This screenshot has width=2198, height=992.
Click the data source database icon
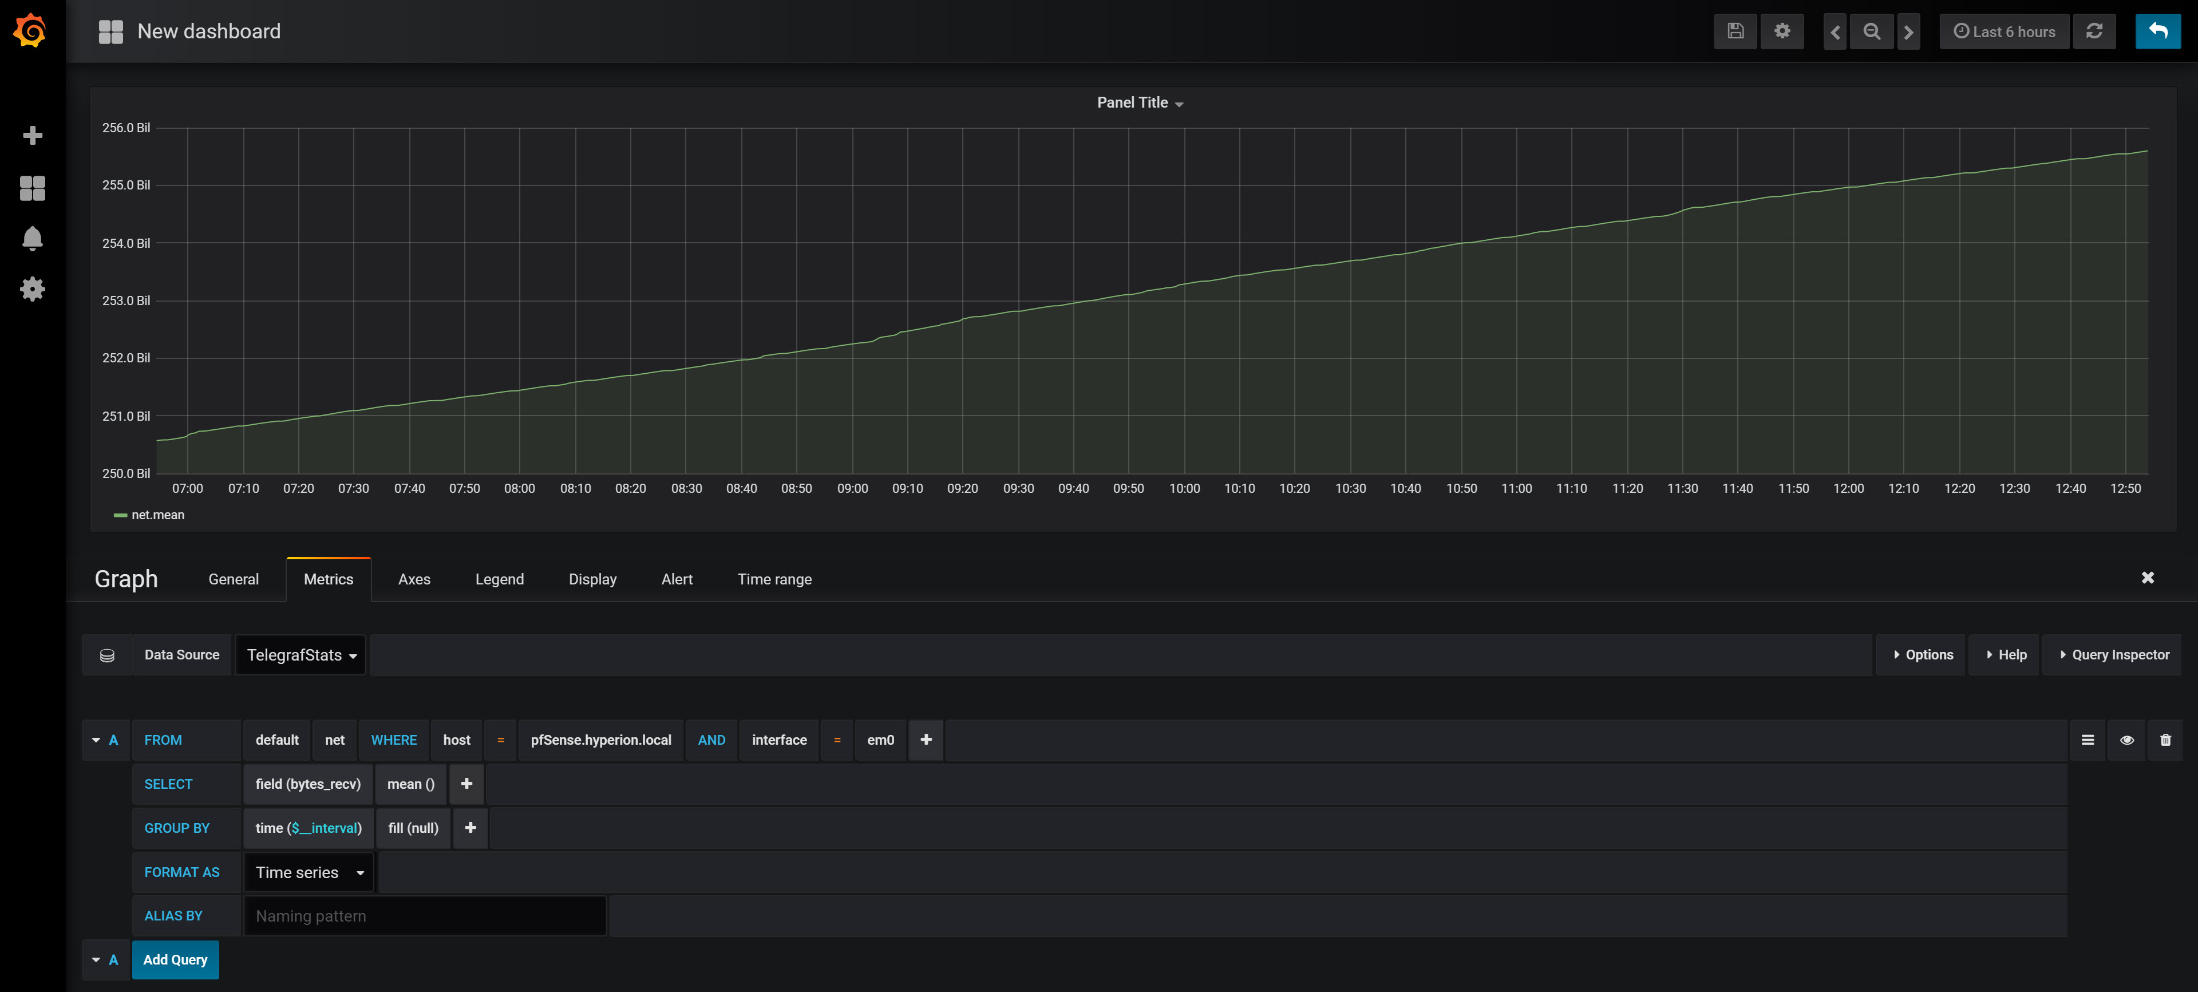106,655
